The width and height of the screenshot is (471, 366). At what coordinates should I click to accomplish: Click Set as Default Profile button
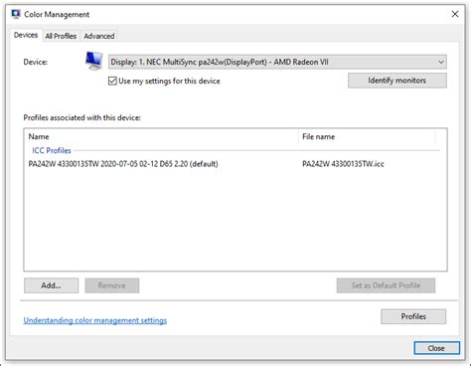pyautogui.click(x=386, y=285)
